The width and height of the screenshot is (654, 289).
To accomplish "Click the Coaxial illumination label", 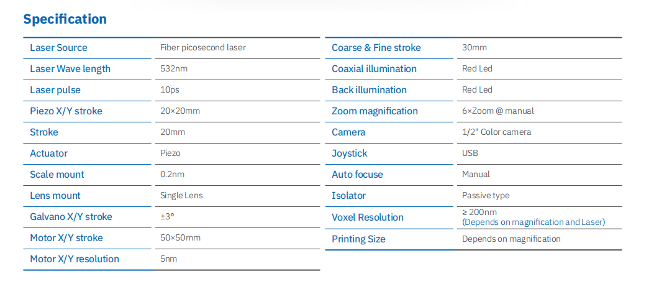I will click(x=374, y=69).
